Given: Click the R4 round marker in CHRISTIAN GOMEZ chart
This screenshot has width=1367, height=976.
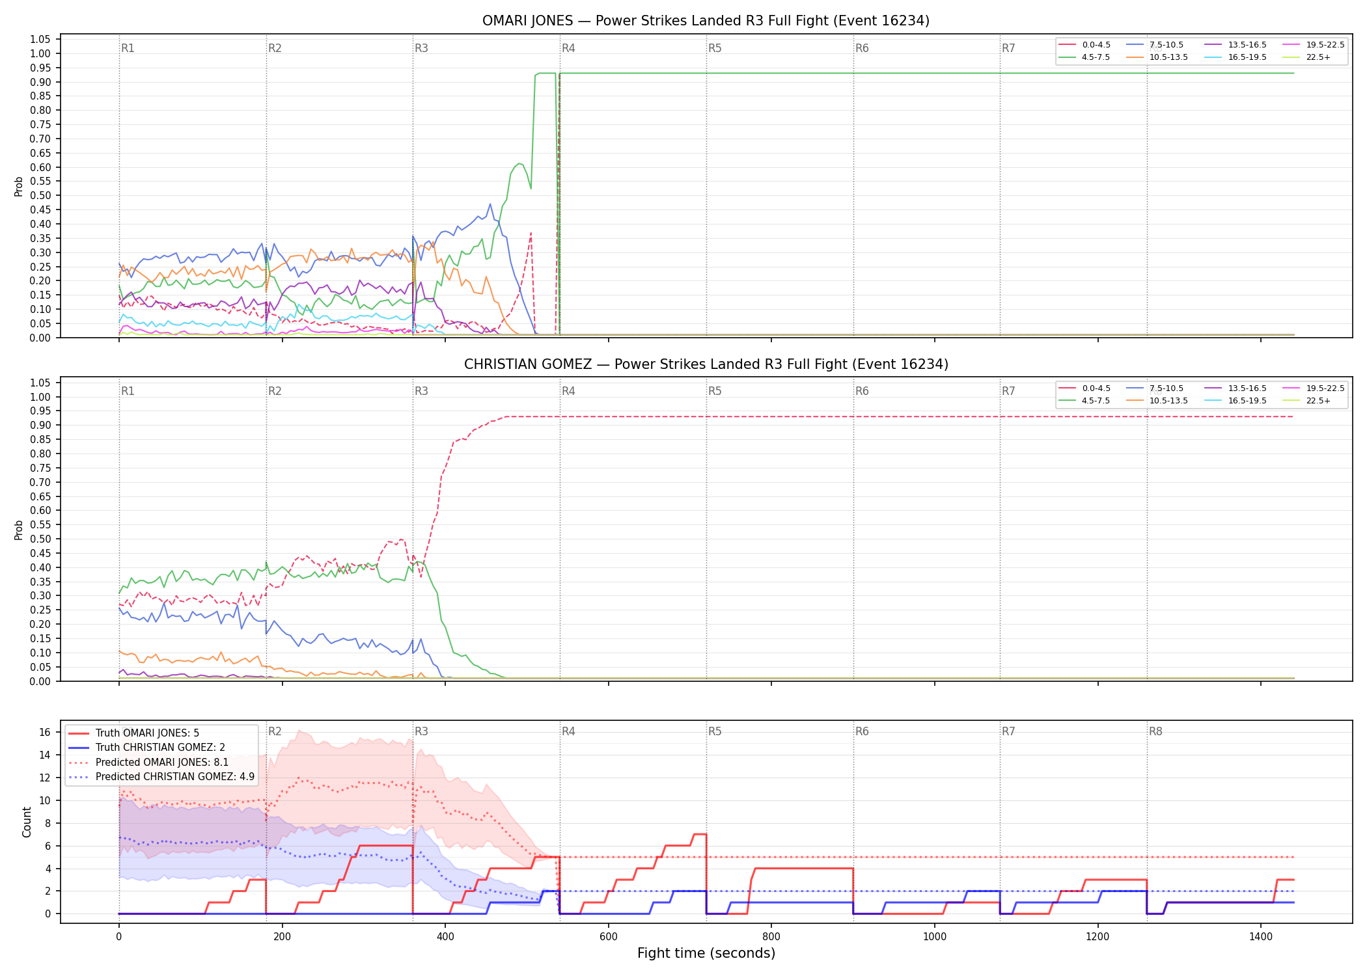Looking at the screenshot, I should [x=568, y=391].
